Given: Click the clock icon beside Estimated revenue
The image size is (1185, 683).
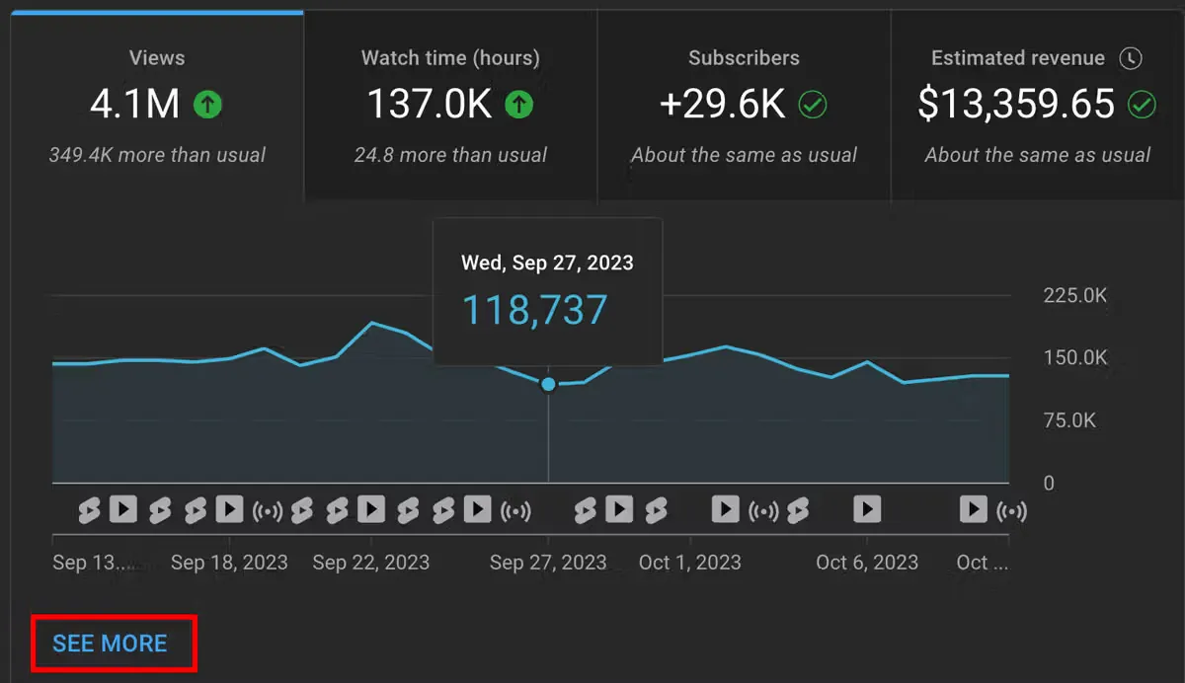Looking at the screenshot, I should pos(1131,58).
